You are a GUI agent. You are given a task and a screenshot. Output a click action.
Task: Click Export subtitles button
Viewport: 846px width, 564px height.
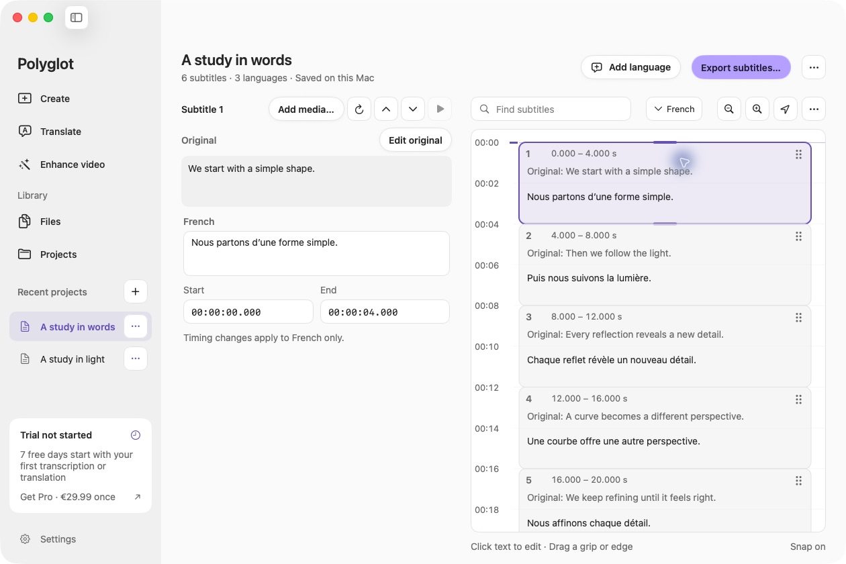click(741, 67)
